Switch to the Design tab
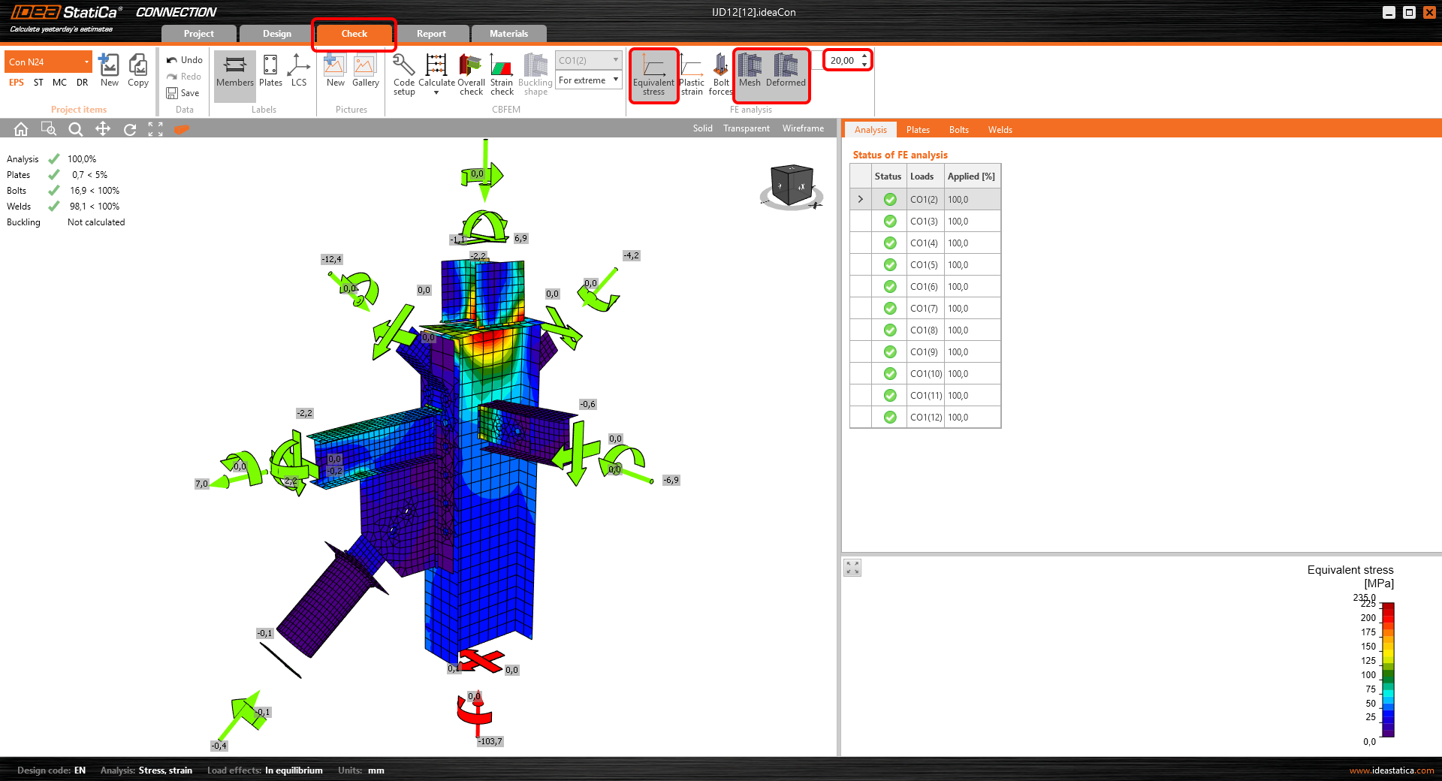Image resolution: width=1442 pixels, height=781 pixels. (x=277, y=34)
